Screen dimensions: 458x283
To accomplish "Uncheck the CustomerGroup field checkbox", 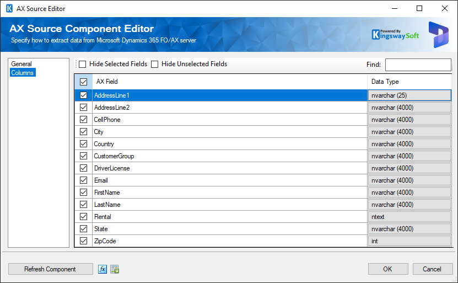I will [84, 156].
